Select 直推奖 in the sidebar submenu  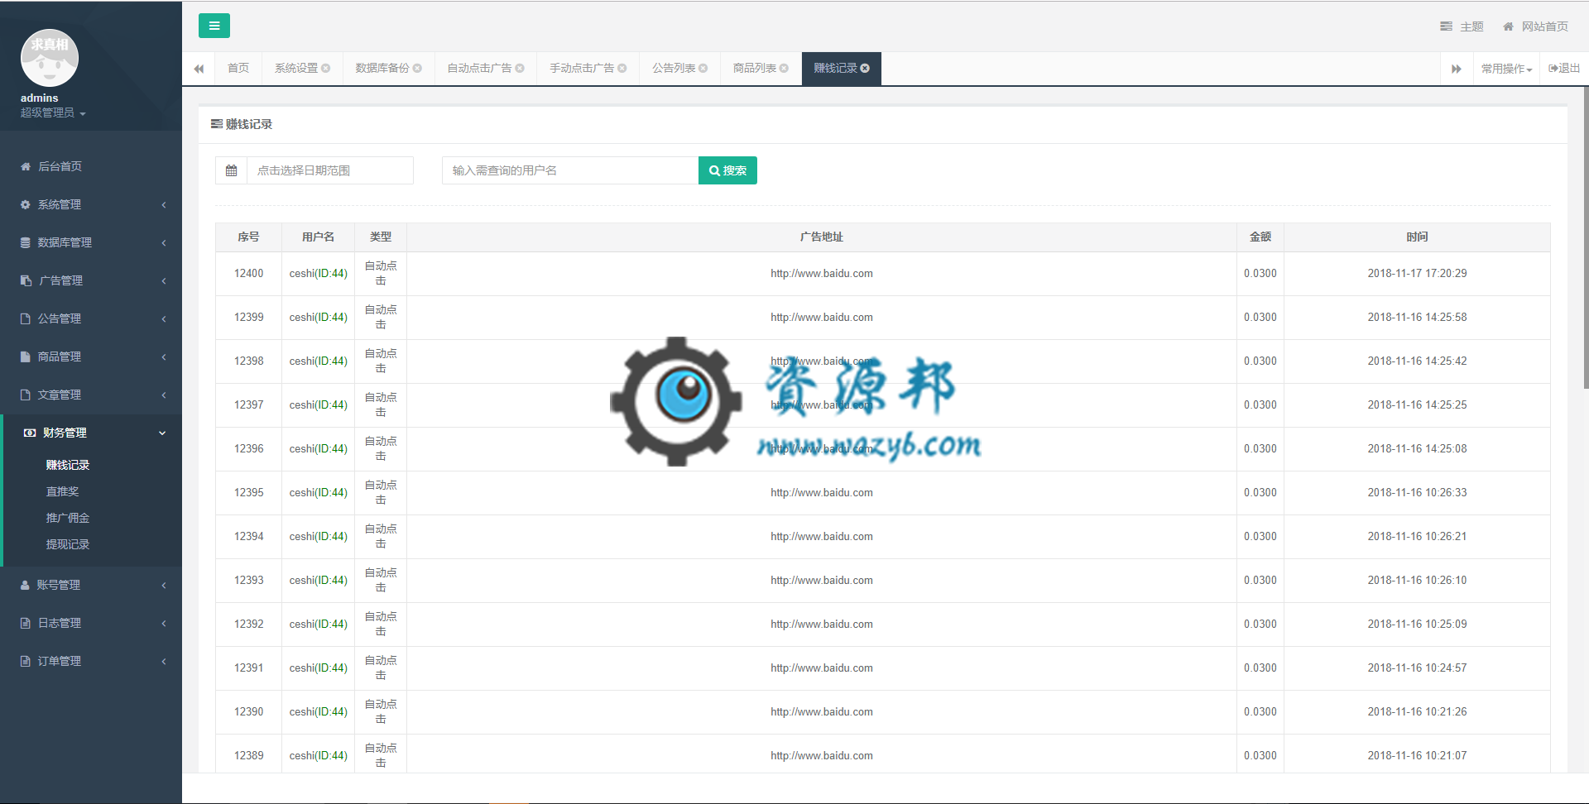(x=63, y=491)
